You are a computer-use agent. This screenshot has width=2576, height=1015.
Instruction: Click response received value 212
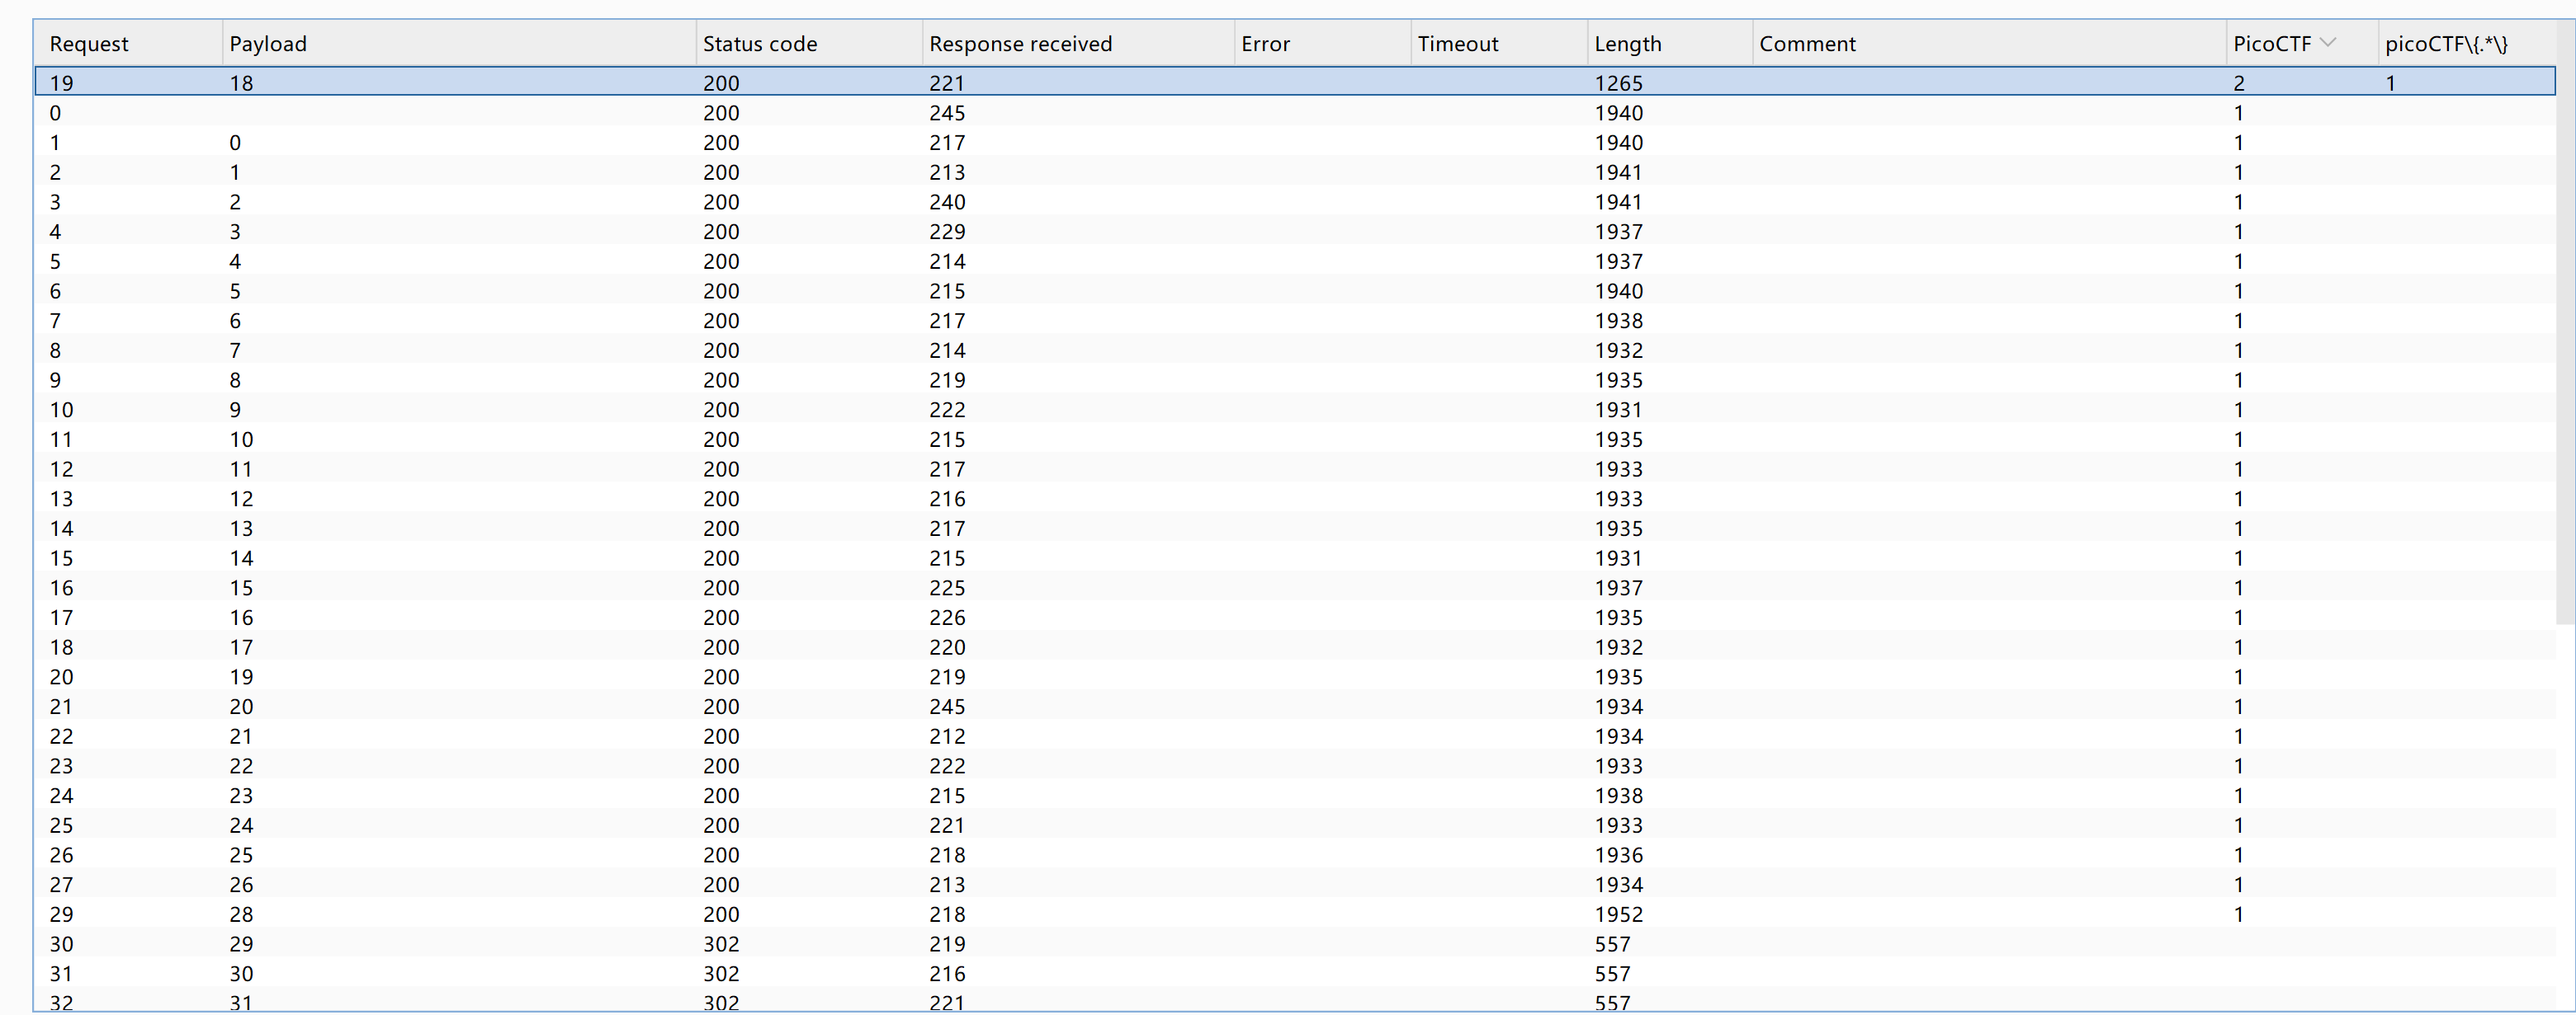[x=947, y=736]
